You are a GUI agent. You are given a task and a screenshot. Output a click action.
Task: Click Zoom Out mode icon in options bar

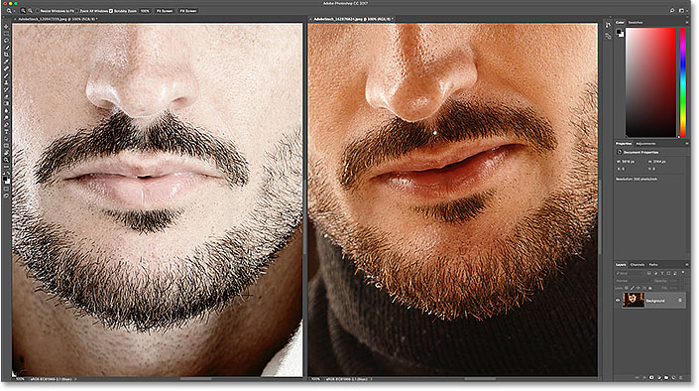coord(31,11)
